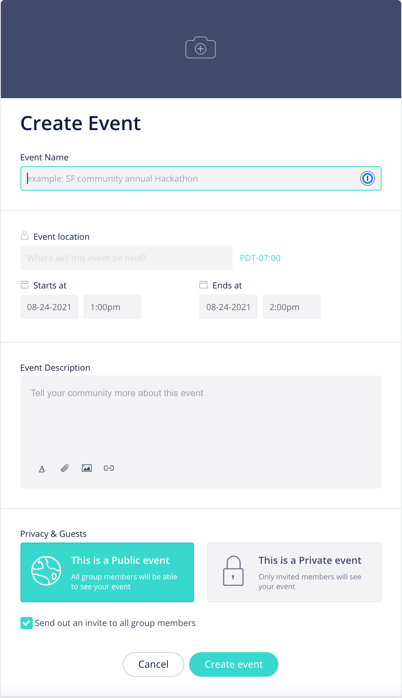Screen dimensions: 402x698
Task: Insert a link using the chain icon
Action: [109, 468]
